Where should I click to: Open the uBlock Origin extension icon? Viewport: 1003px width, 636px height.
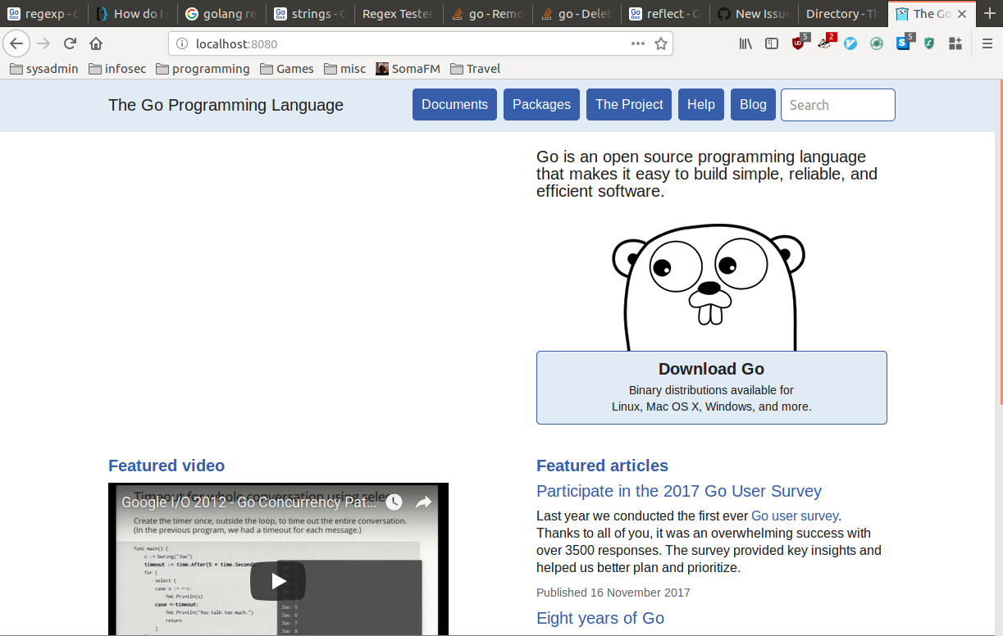(797, 43)
